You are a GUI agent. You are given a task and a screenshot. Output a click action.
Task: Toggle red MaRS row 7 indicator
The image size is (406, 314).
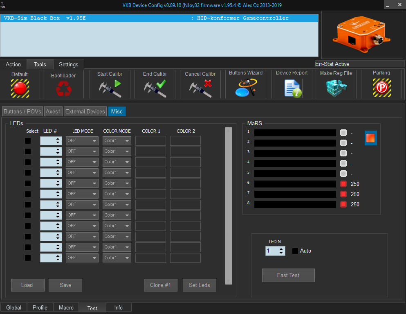tap(343, 194)
